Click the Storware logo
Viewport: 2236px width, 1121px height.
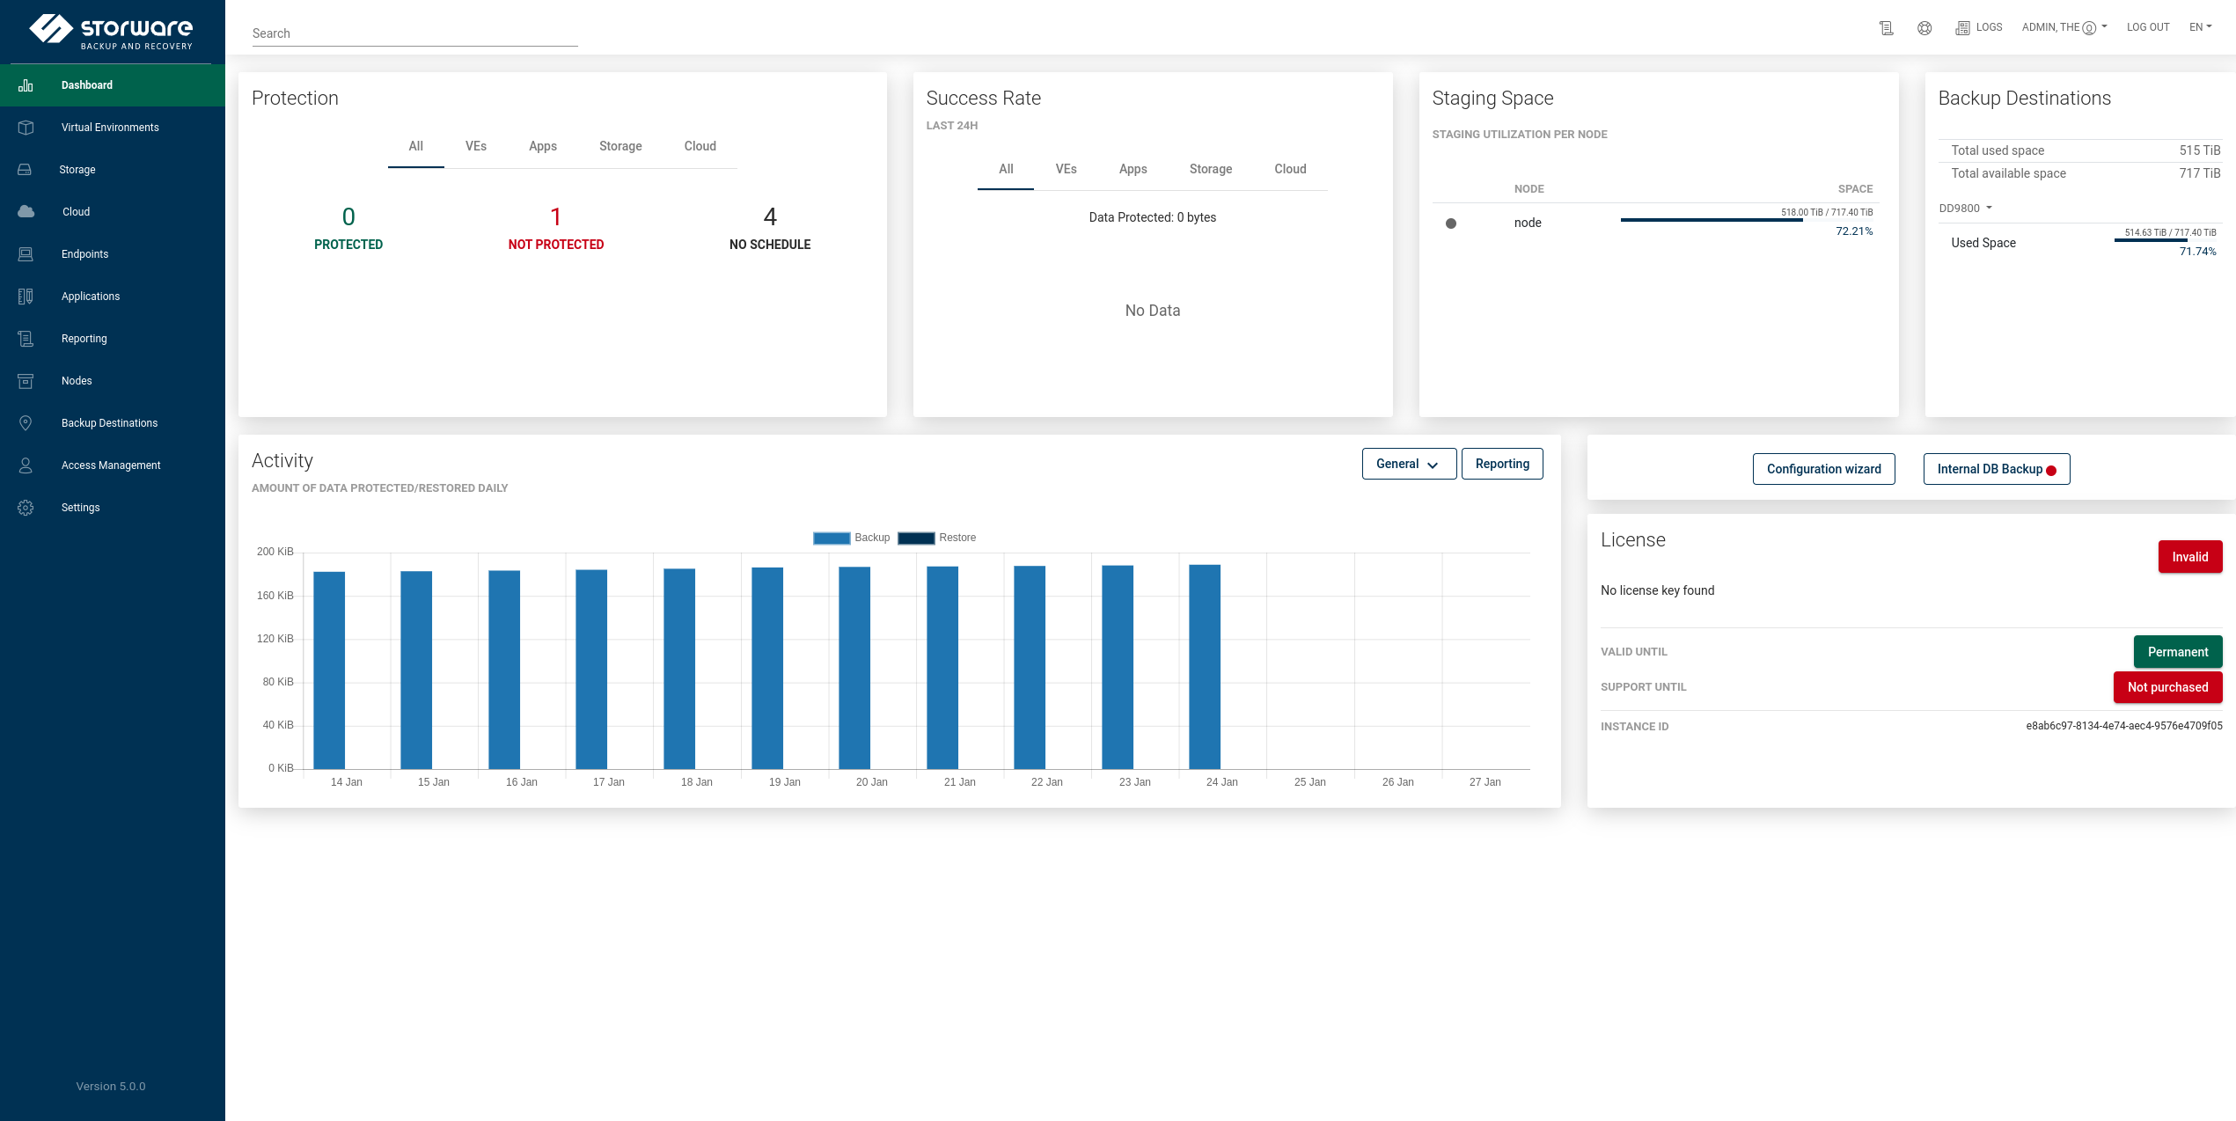[111, 31]
